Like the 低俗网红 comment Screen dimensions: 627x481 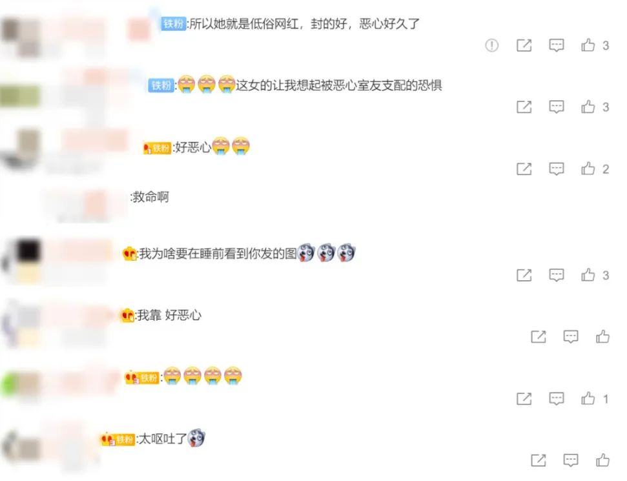(588, 45)
